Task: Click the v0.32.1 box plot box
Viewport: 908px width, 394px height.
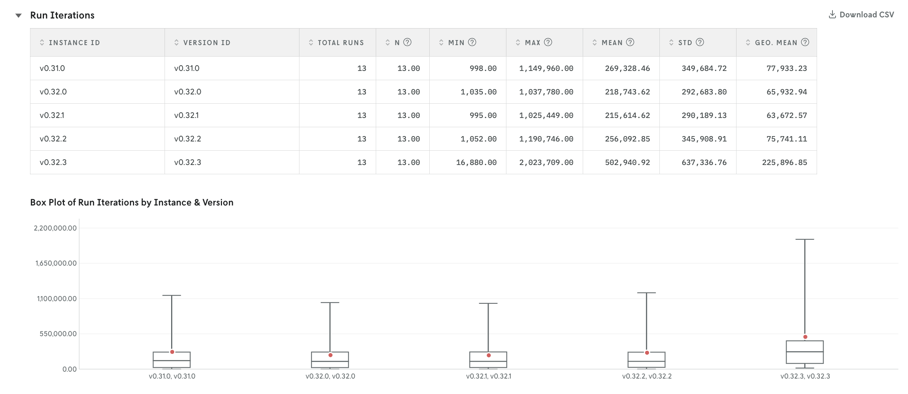Action: [488, 360]
